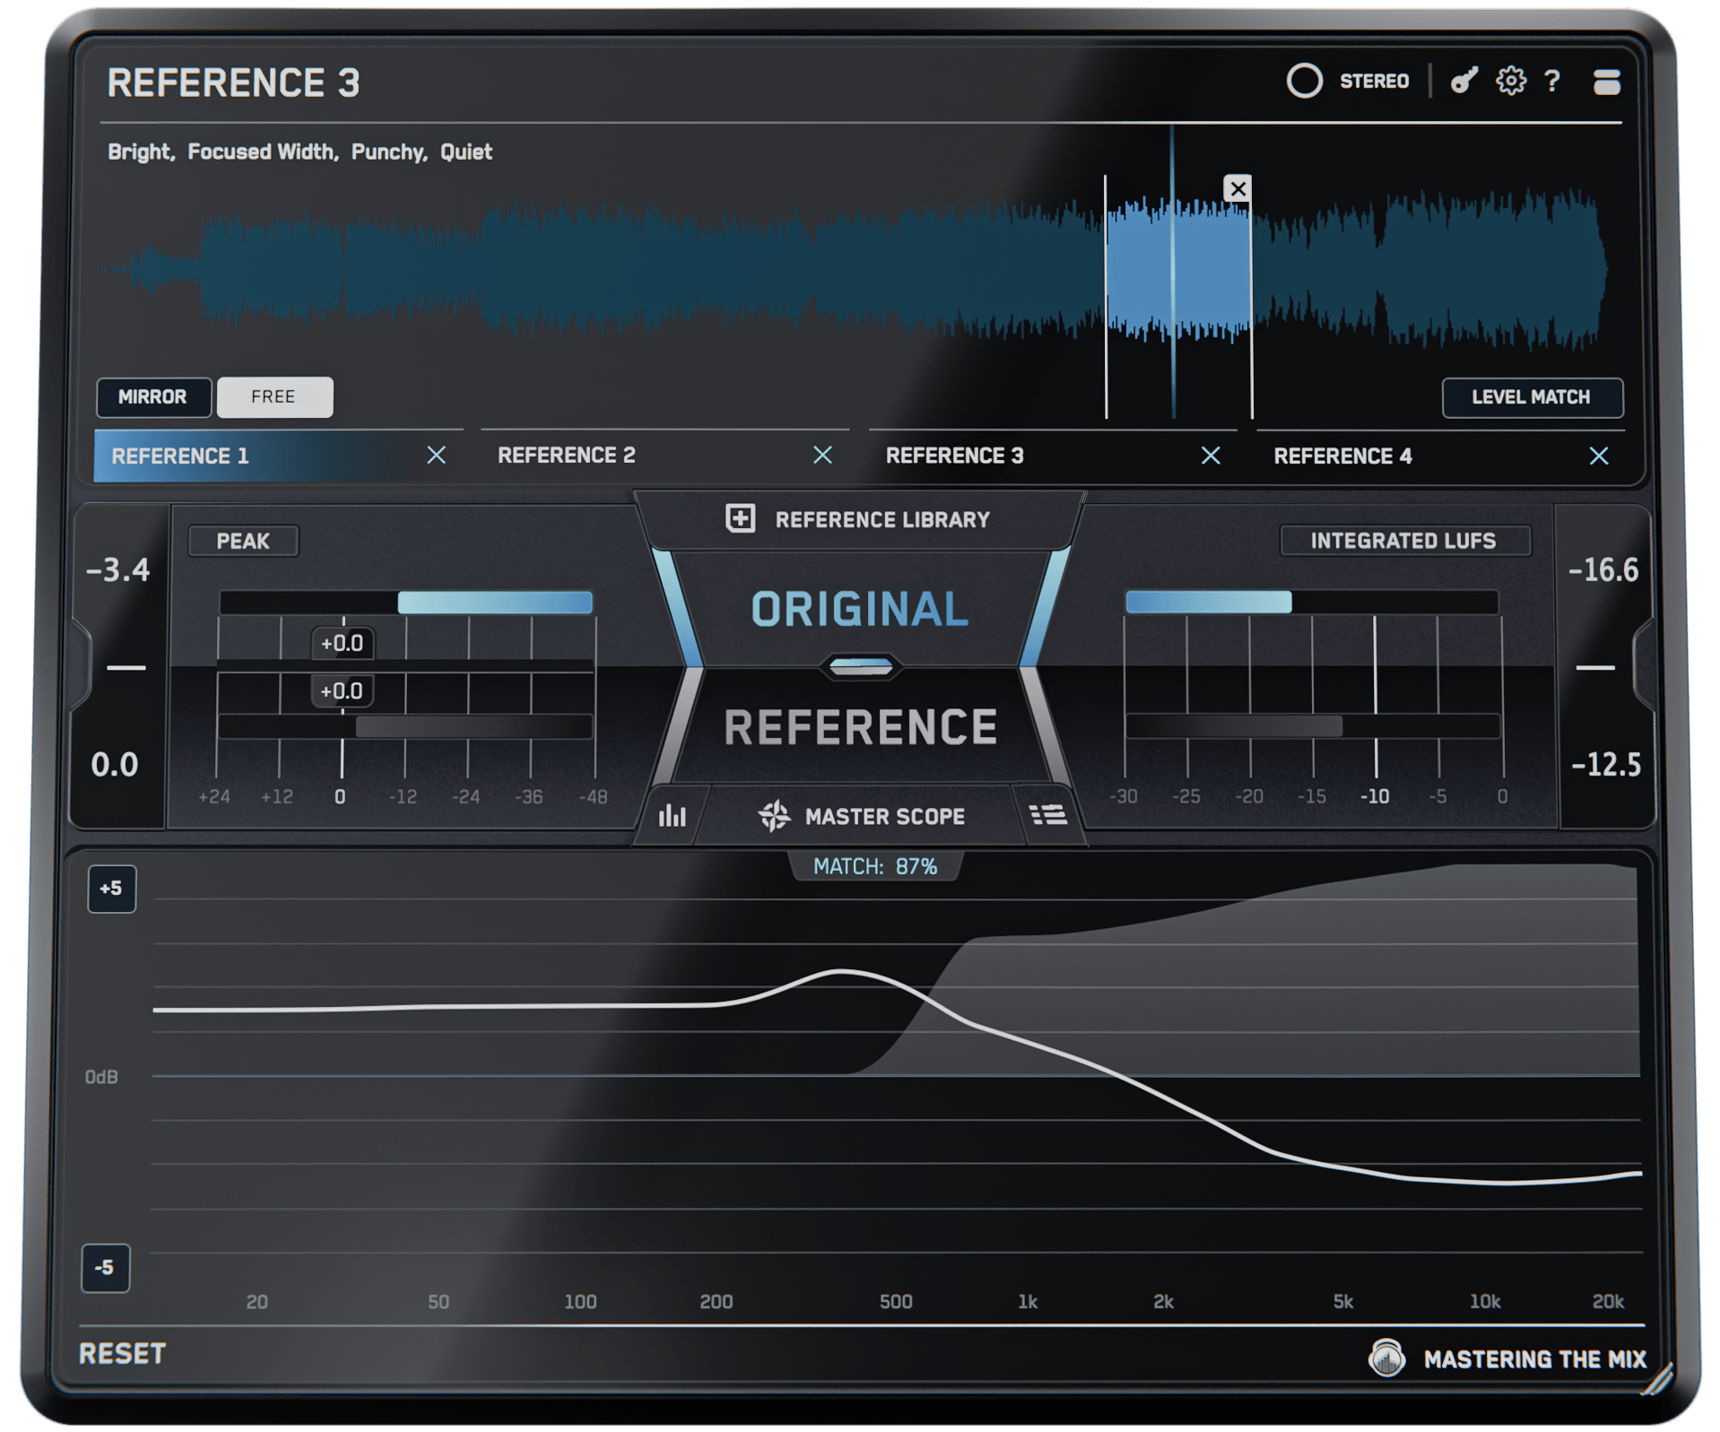Click the original track +0.0 gain value

(342, 644)
